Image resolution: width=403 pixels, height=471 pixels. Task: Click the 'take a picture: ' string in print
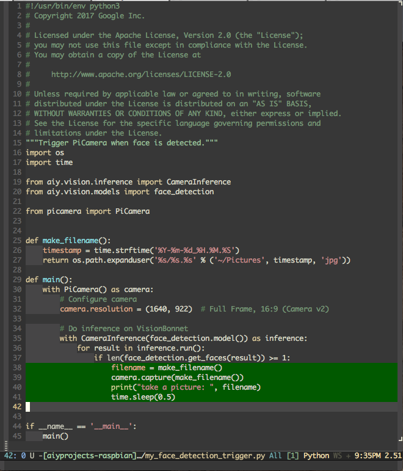click(175, 387)
